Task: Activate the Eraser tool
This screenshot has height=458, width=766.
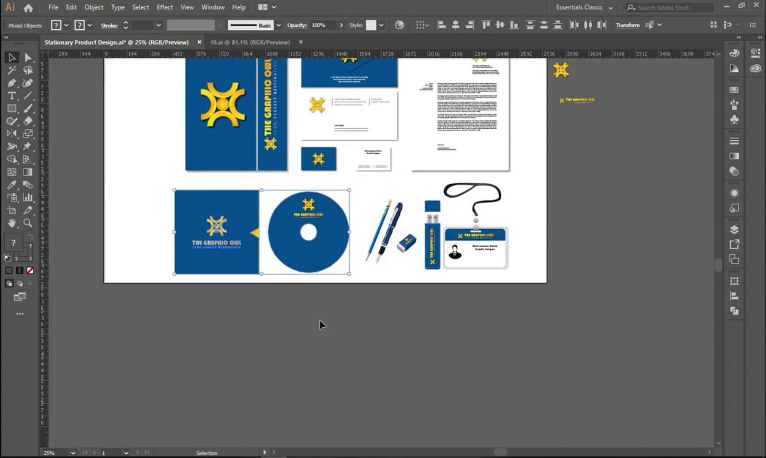Action: 28,121
